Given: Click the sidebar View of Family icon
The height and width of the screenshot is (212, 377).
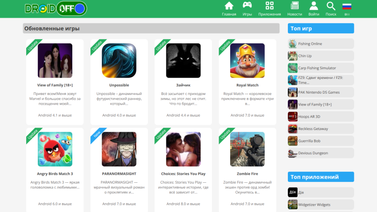Looking at the screenshot, I should coord(293,104).
